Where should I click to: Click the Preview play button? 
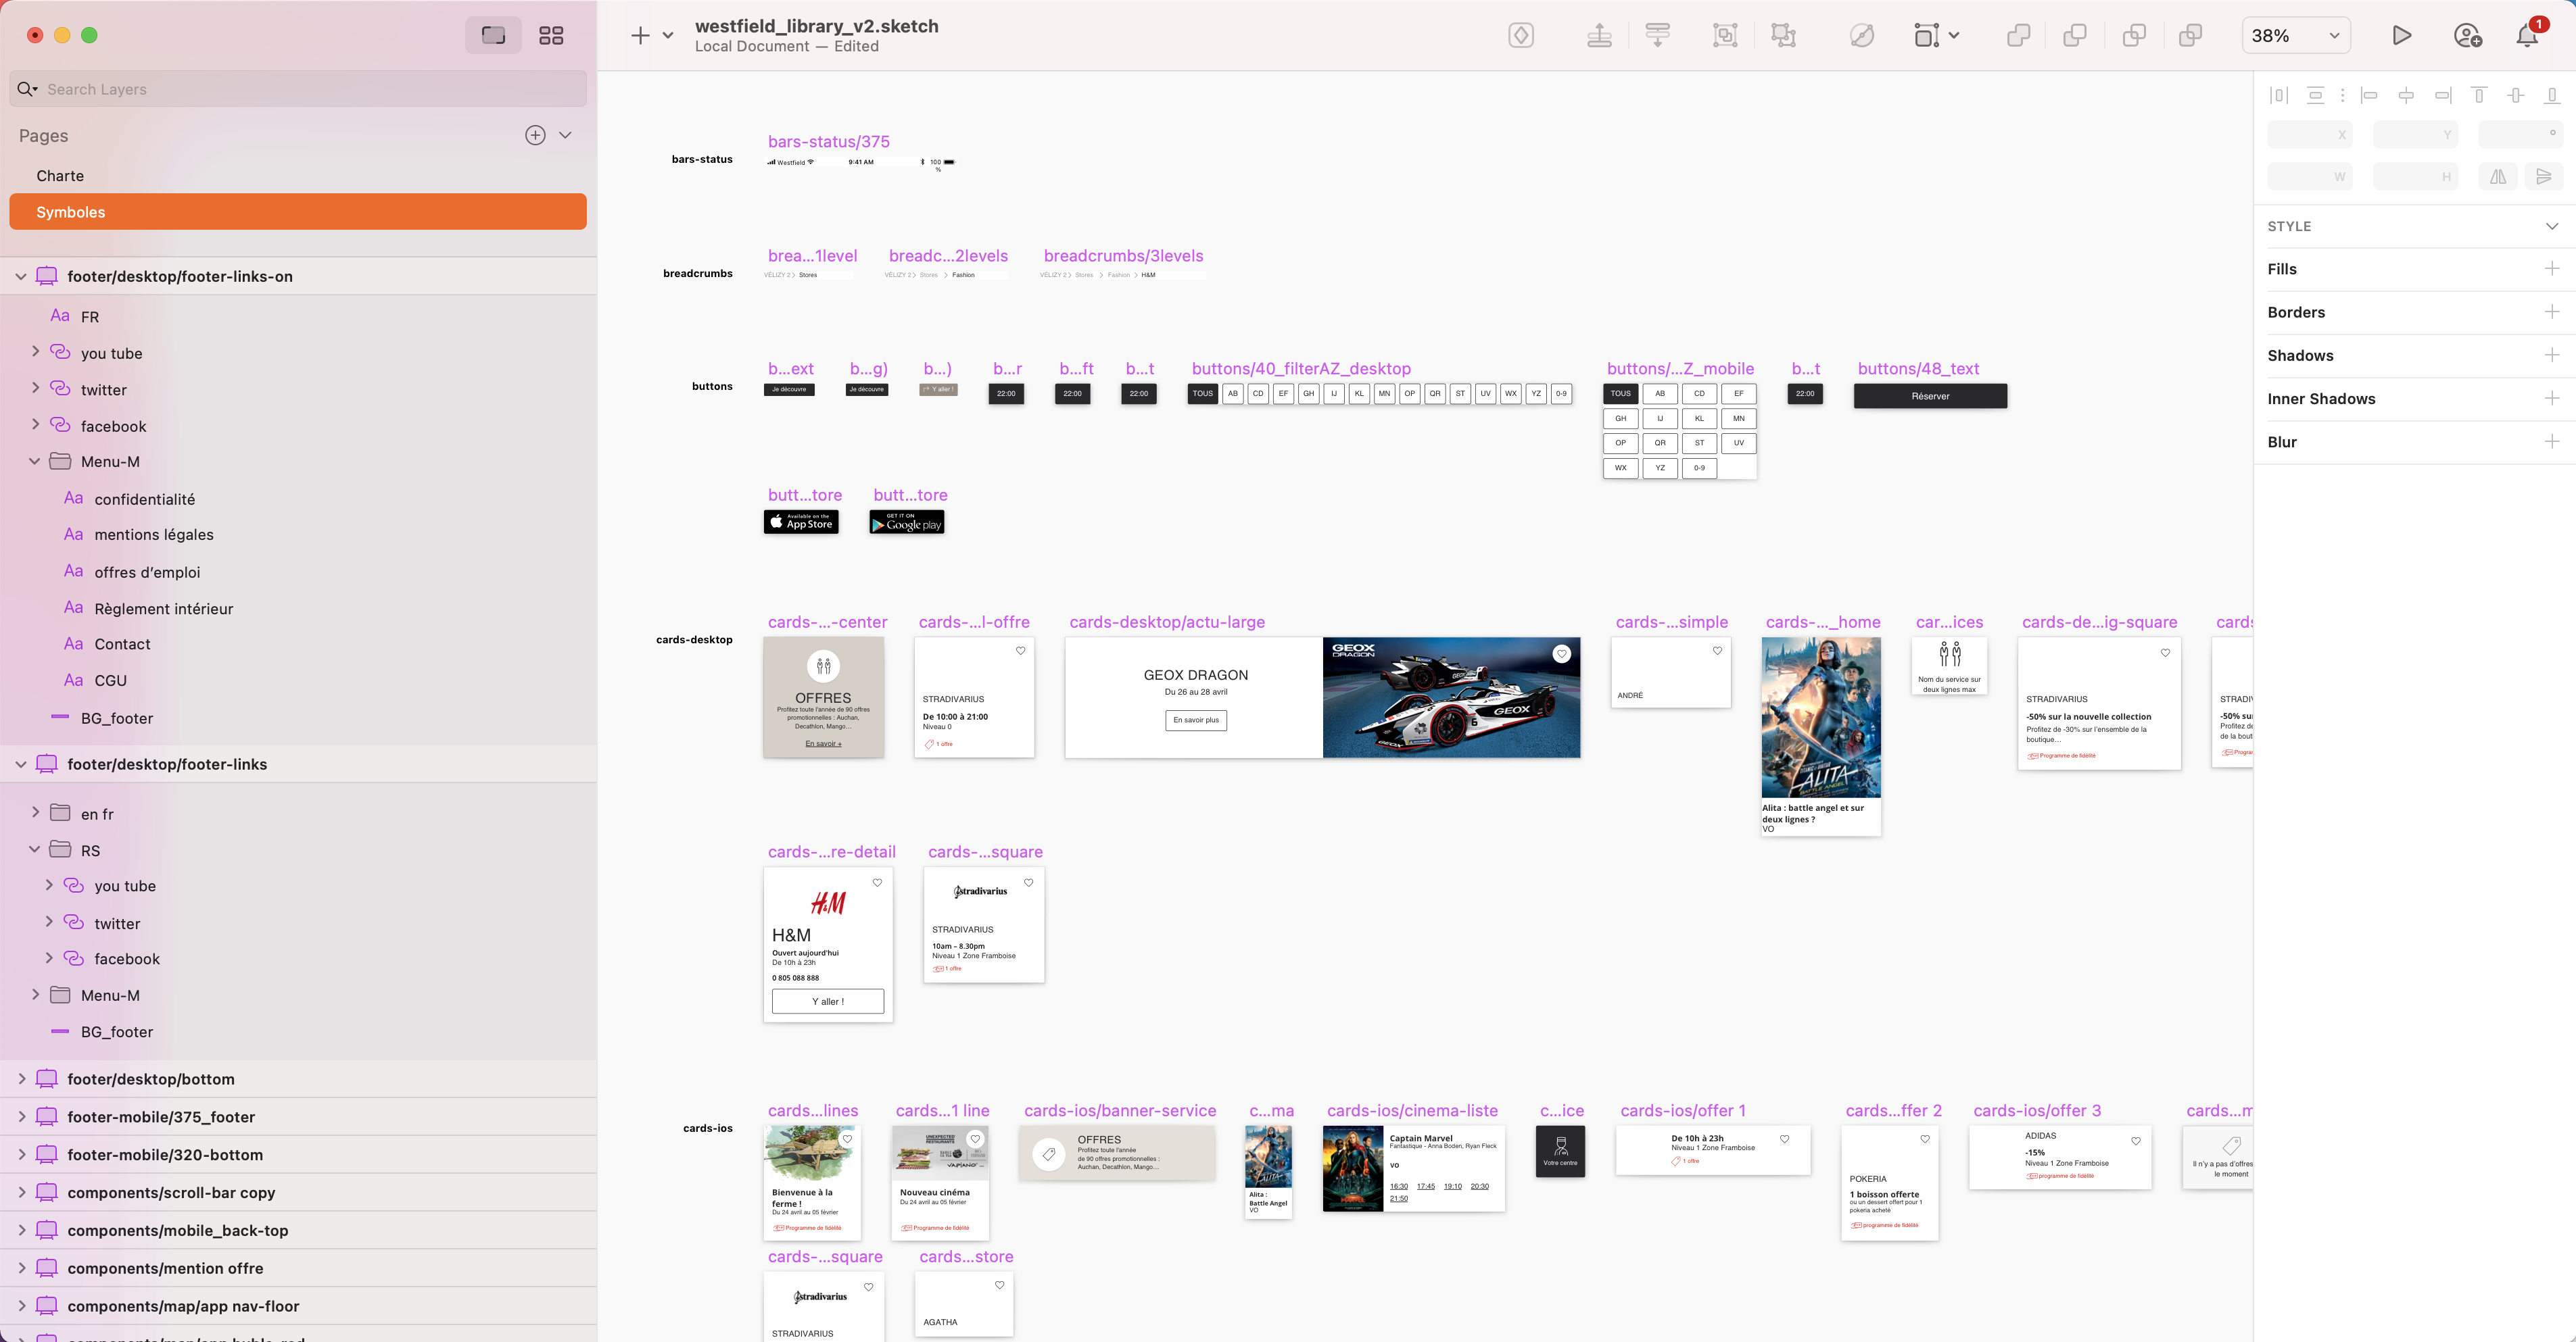coord(2401,36)
